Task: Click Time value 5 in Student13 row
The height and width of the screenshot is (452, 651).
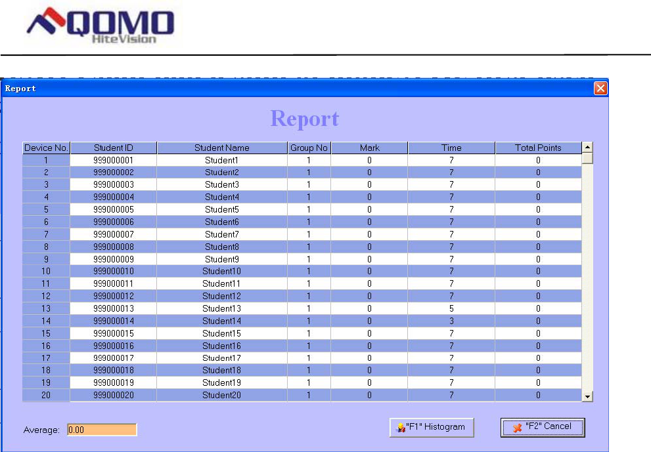Action: [x=451, y=308]
